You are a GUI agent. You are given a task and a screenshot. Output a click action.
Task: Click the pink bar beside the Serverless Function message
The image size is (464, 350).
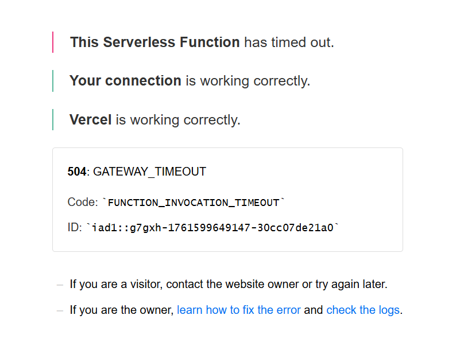coord(53,42)
